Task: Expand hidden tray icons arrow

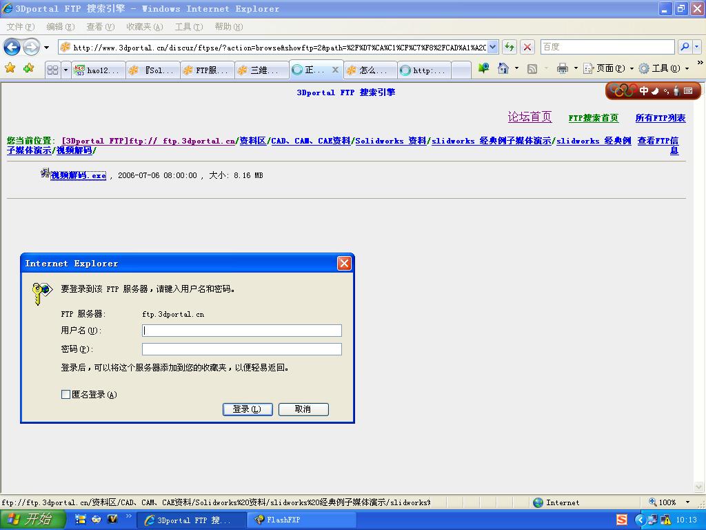Action: click(x=640, y=520)
